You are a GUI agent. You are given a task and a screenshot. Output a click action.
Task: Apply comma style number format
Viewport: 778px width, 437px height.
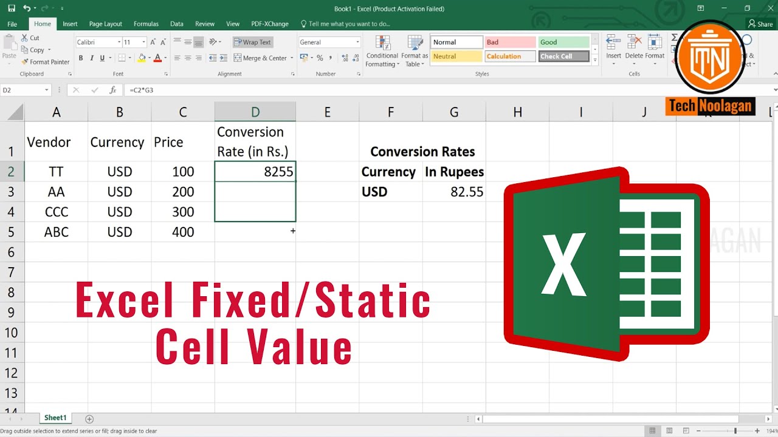[x=330, y=58]
